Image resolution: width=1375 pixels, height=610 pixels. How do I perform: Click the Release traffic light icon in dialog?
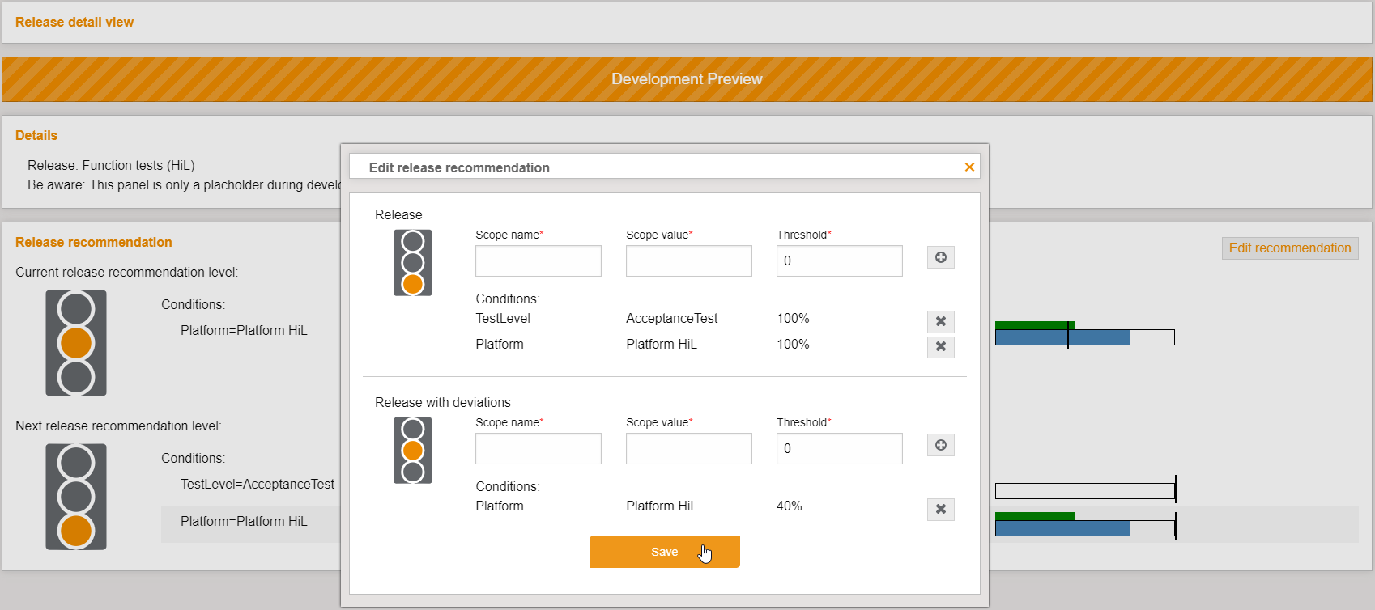coord(413,263)
